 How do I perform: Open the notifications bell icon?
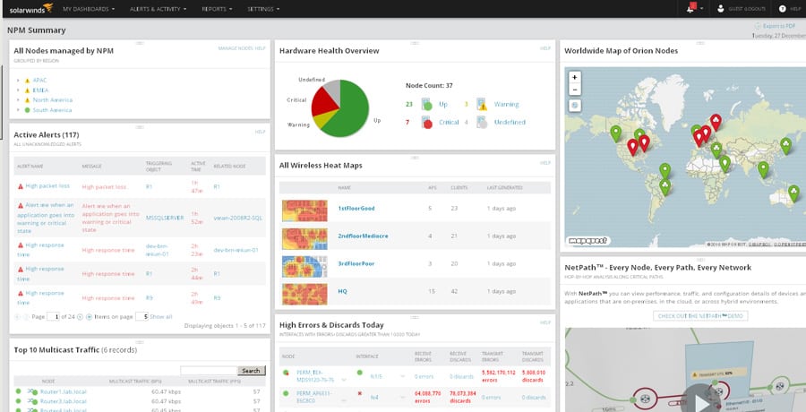click(x=690, y=9)
